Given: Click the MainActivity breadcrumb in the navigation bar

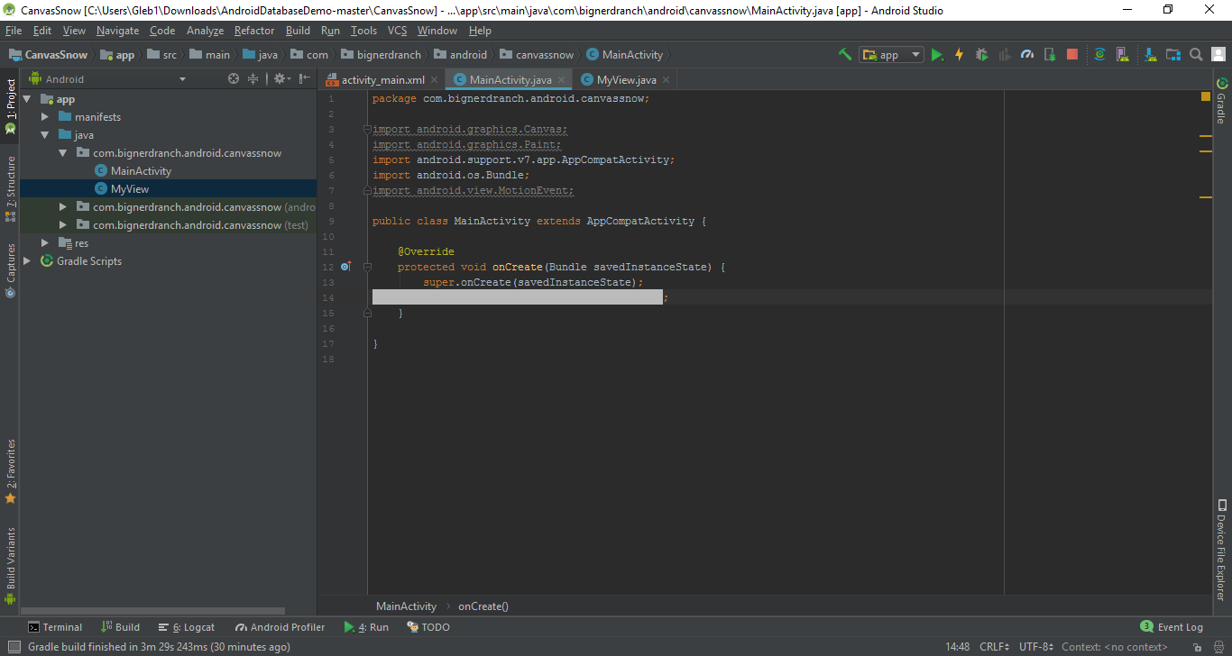Looking at the screenshot, I should (624, 55).
